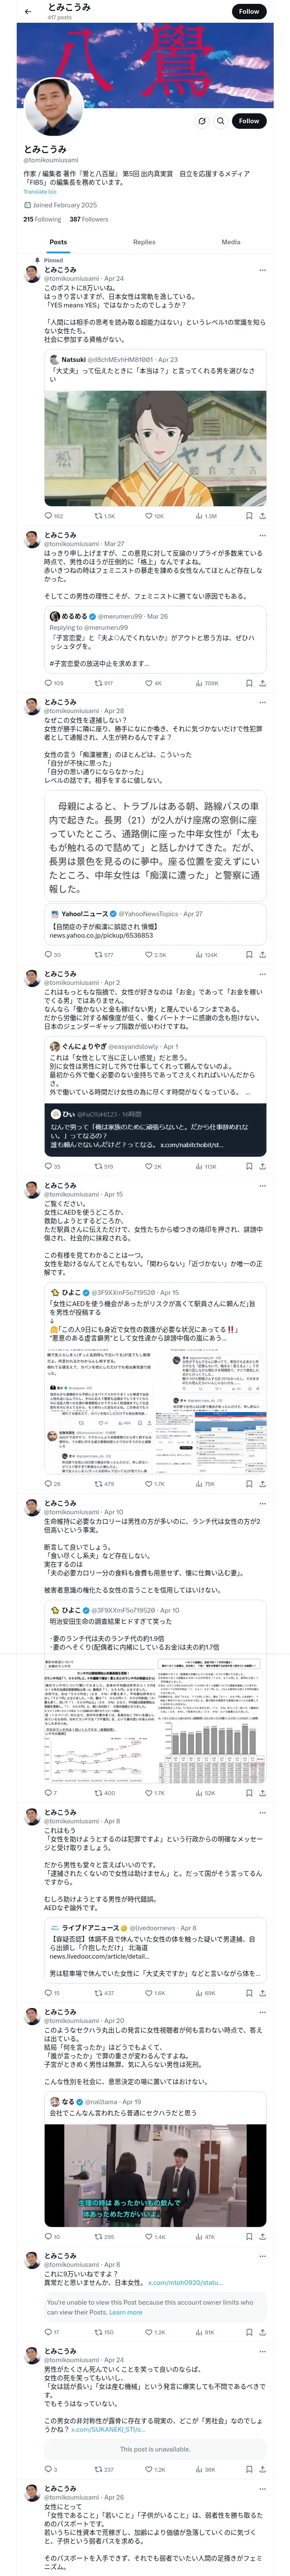This screenshot has width=290, height=2576.
Task: Share the pinned post via share icon
Action: click(x=262, y=516)
